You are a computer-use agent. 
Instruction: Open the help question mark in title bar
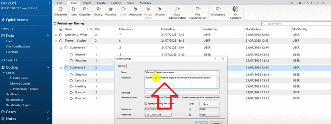pos(318,3)
